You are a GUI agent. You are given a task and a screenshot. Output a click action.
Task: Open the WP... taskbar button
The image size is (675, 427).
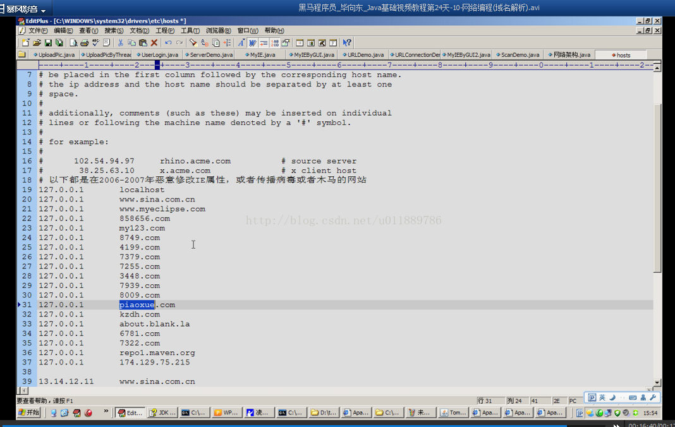(226, 412)
